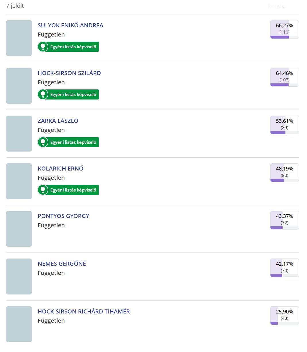
Task: Open candidate SULYOK ENIKŐ ANDREA's page
Action: [x=70, y=25]
